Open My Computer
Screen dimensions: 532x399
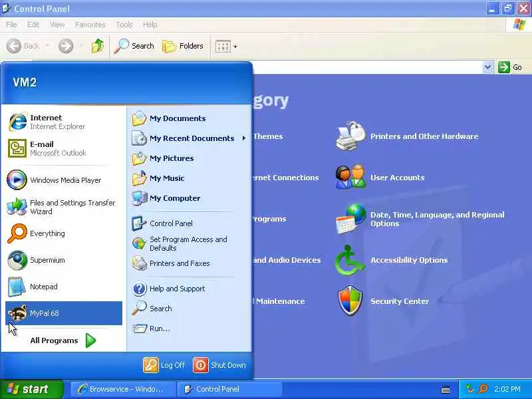pyautogui.click(x=189, y=198)
